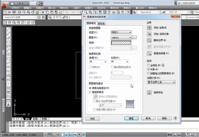
Task: Open pattern browse button beside ANSI31
Action: [x=134, y=38]
